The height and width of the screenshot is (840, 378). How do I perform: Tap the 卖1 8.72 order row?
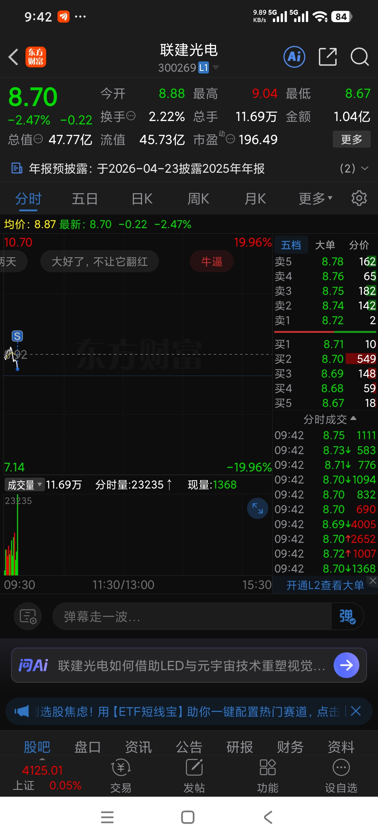tap(325, 320)
